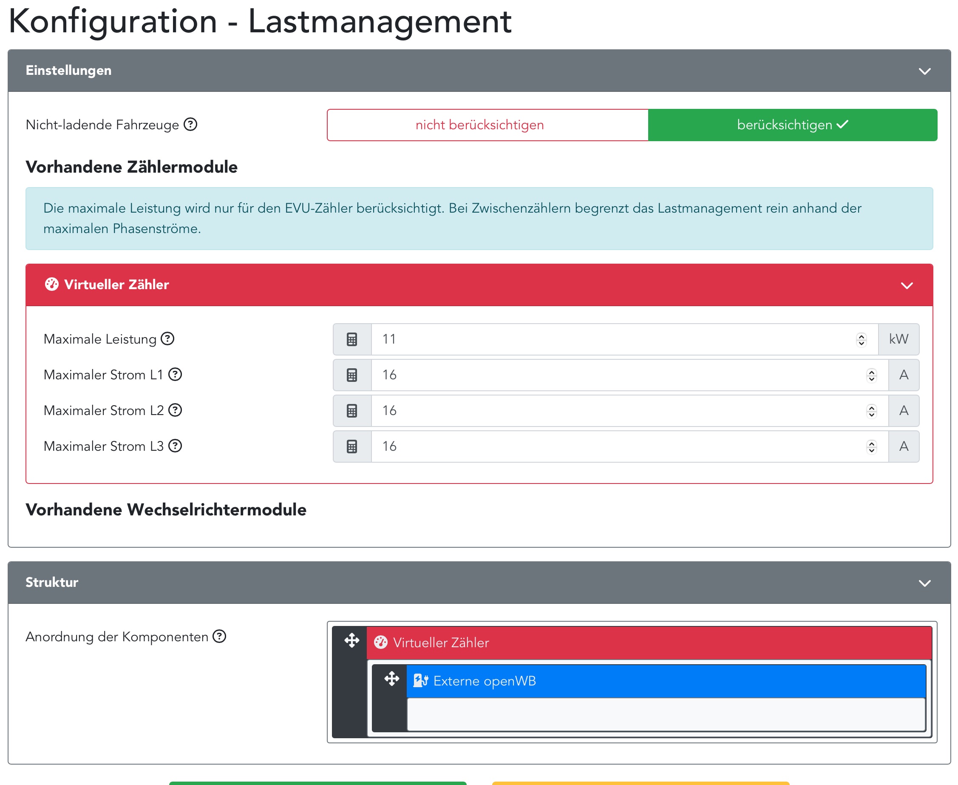Viewport: 958px width, 785px height.
Task: Click move handle of Externe openWB component
Action: point(391,679)
